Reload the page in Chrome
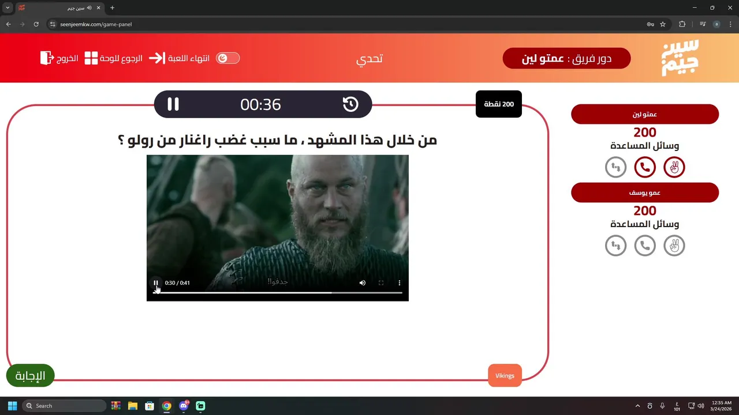 point(36,24)
